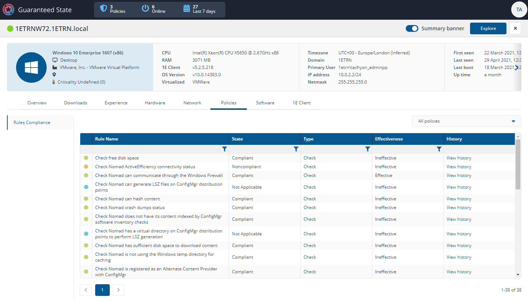Image resolution: width=528 pixels, height=301 pixels.
Task: Click the Guaranteed State app logo
Action: coord(9,9)
